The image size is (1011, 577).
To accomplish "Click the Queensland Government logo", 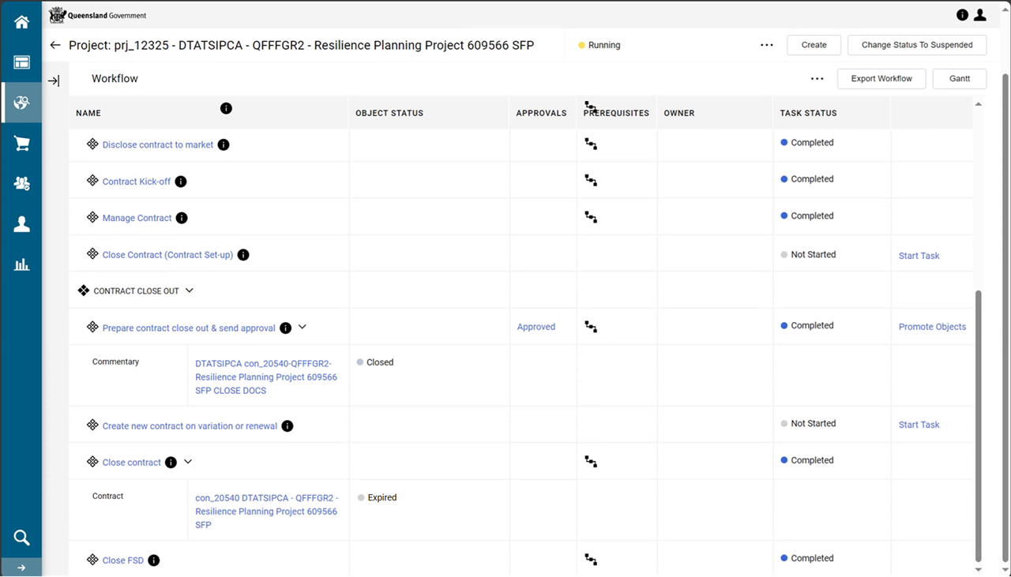I will (98, 15).
